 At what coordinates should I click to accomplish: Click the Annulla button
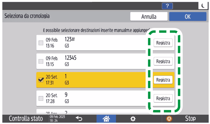tap(149, 16)
